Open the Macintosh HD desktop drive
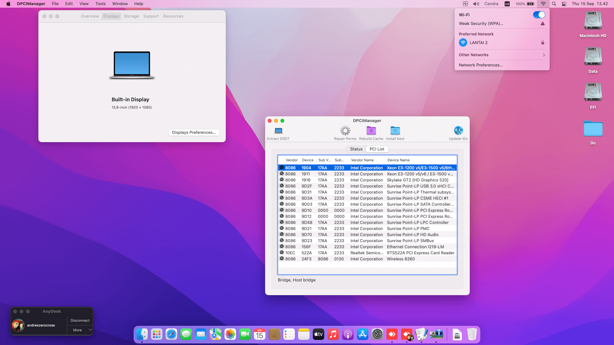This screenshot has width=614, height=345. coord(593,25)
